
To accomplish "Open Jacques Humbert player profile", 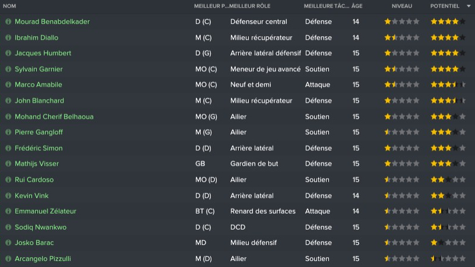I will [x=43, y=53].
